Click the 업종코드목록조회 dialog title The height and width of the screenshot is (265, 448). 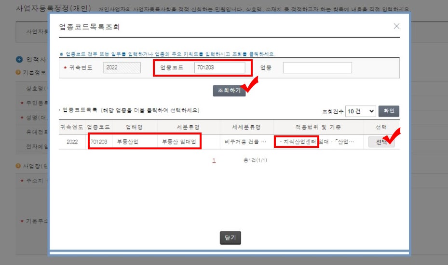[89, 27]
